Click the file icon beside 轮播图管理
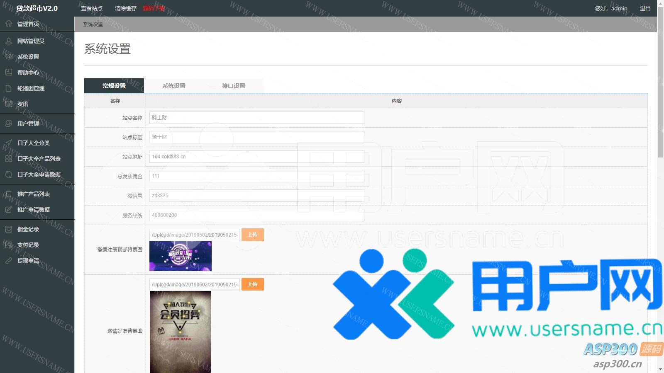This screenshot has width=664, height=373. (x=9, y=88)
